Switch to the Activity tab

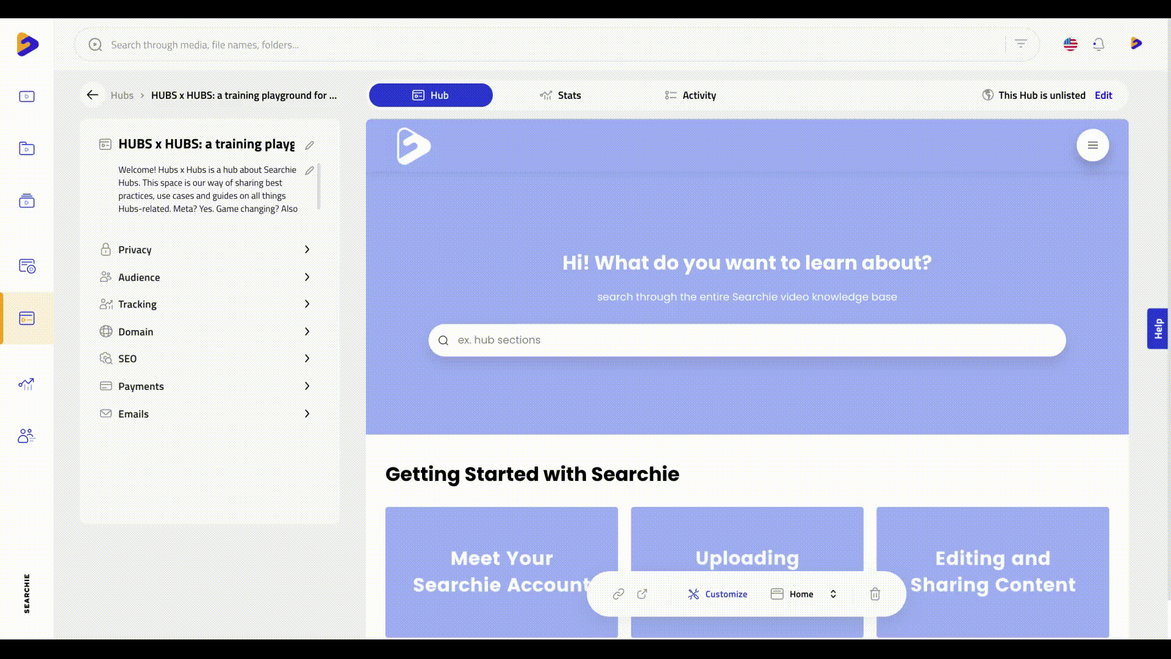pyautogui.click(x=690, y=95)
